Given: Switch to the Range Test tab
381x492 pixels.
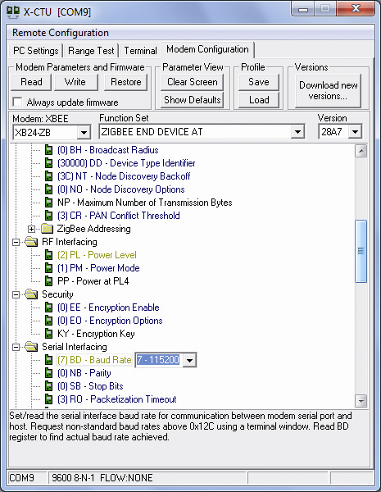Looking at the screenshot, I should (91, 51).
